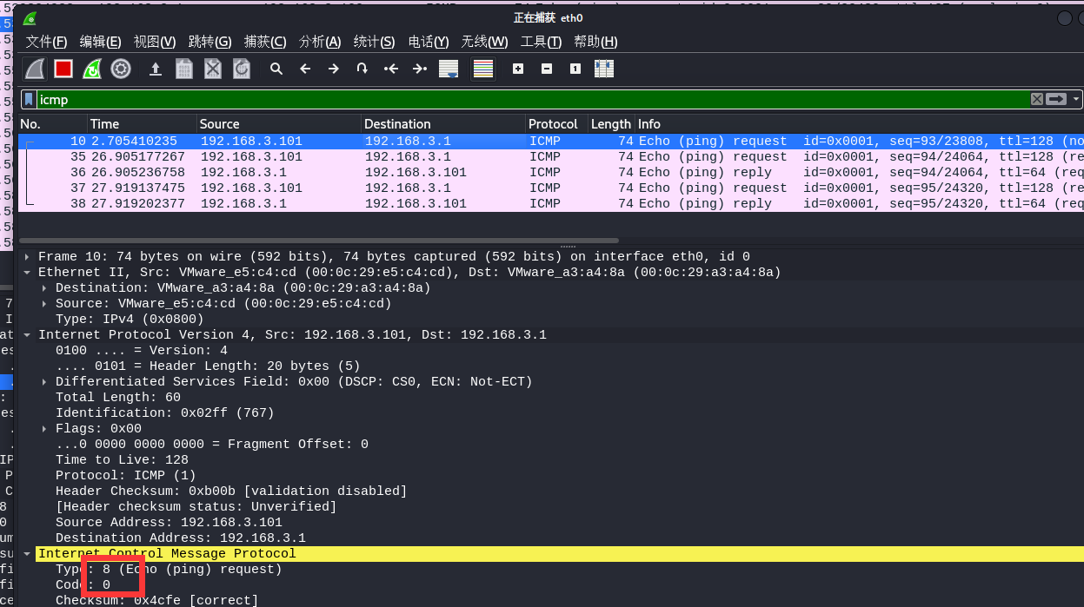Apply the display filter with the arrow button
Screen dimensions: 1084x607
coord(1056,99)
